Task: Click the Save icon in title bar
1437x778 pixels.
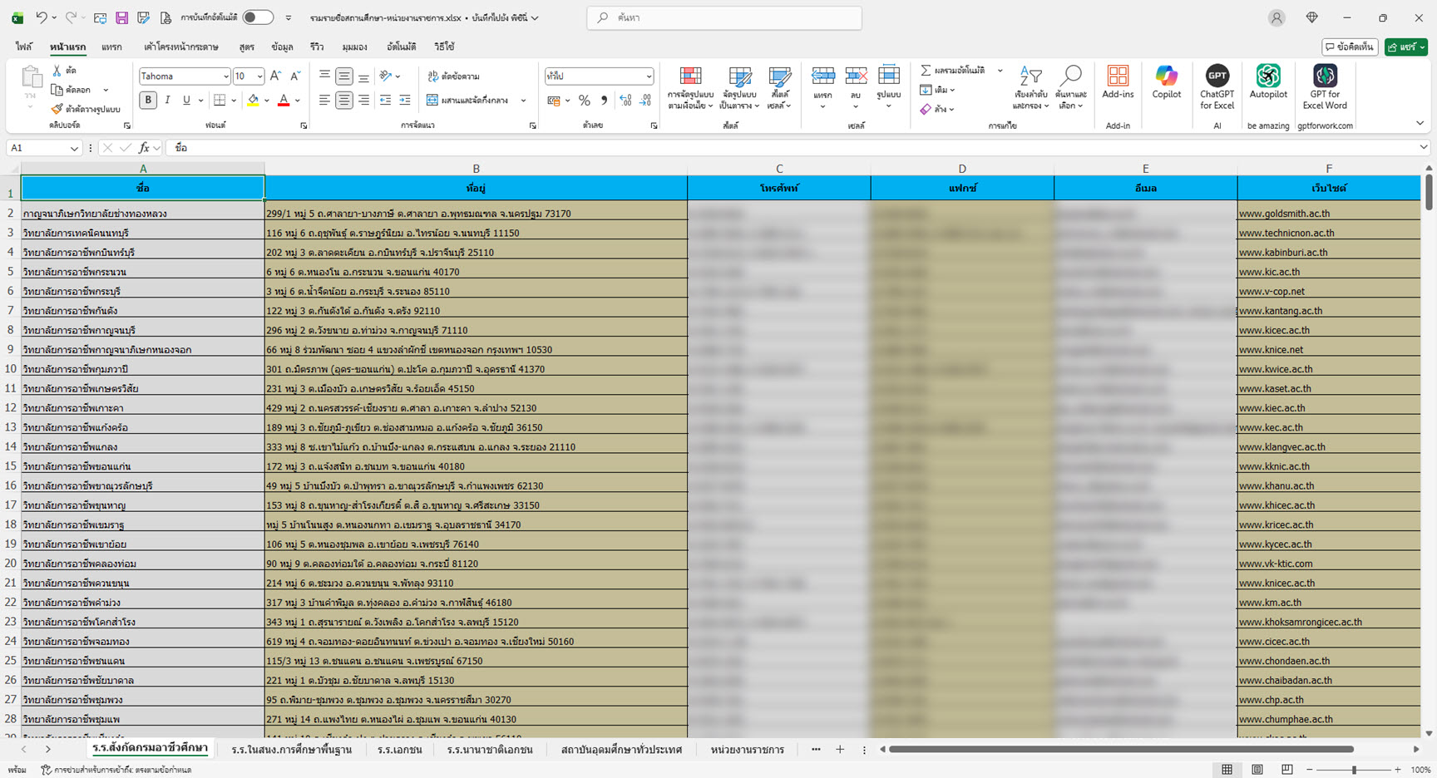Action: (121, 17)
